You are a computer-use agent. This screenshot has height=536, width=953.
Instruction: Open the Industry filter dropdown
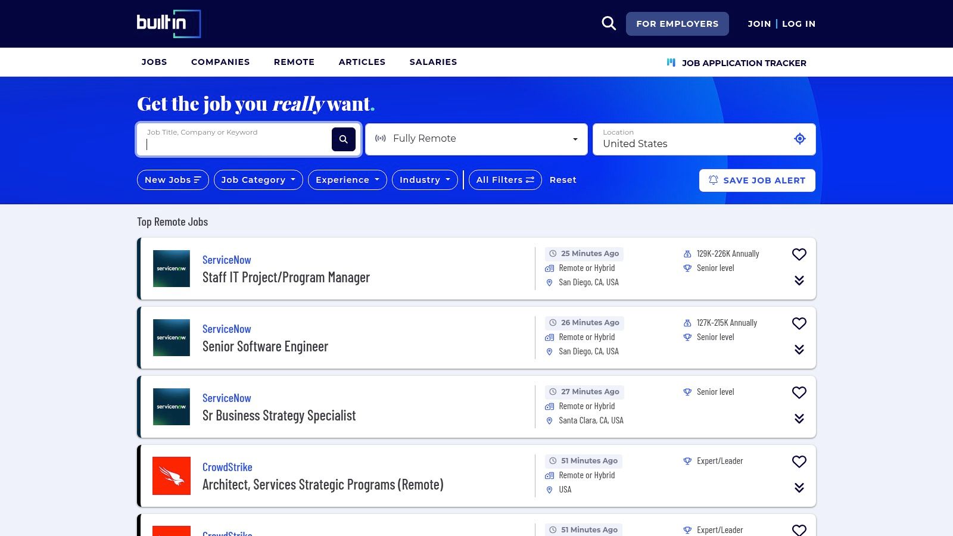pos(425,180)
